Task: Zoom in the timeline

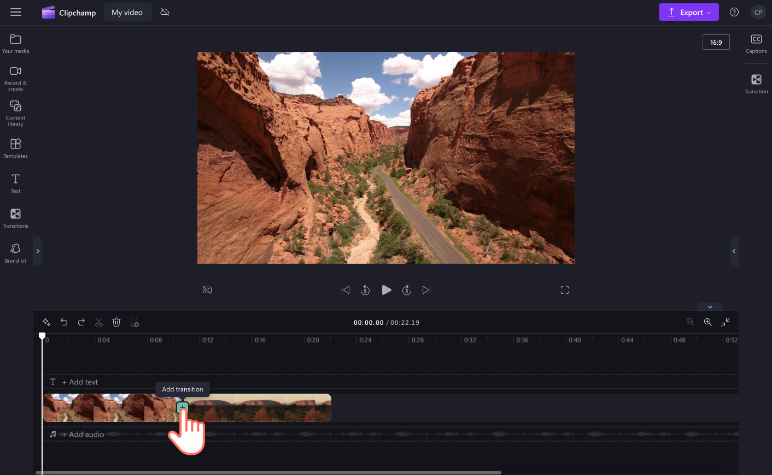Action: (708, 322)
